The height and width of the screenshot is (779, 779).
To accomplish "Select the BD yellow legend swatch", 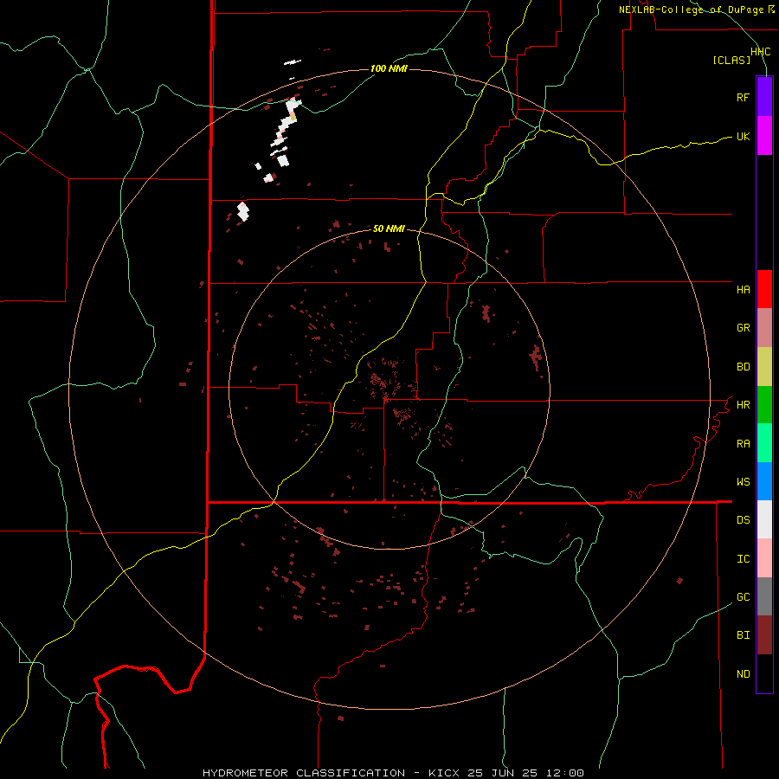I will pos(764,367).
